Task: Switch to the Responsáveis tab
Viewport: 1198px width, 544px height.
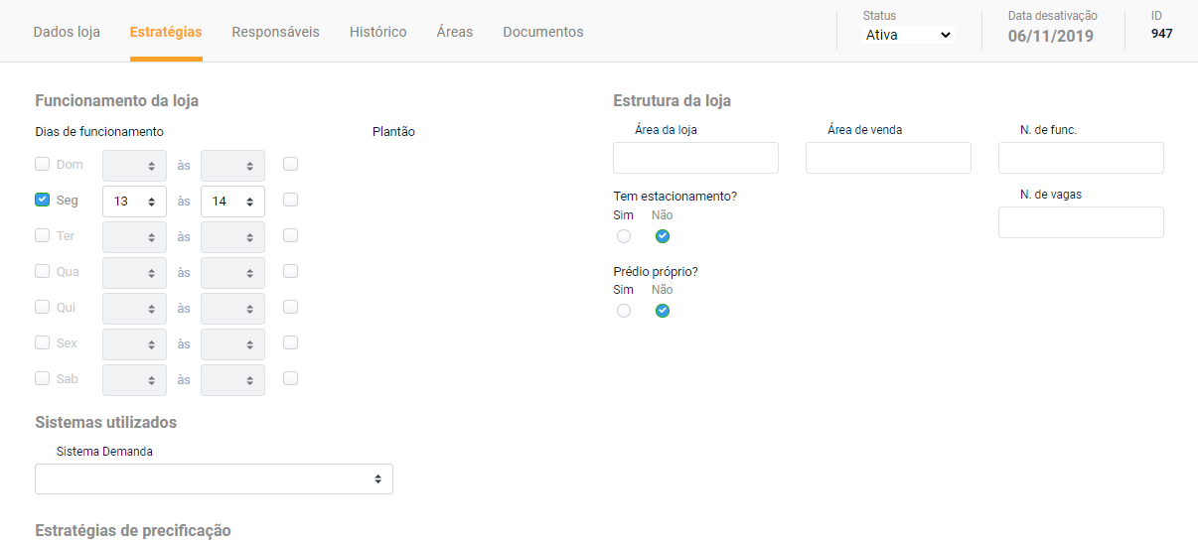Action: tap(275, 32)
